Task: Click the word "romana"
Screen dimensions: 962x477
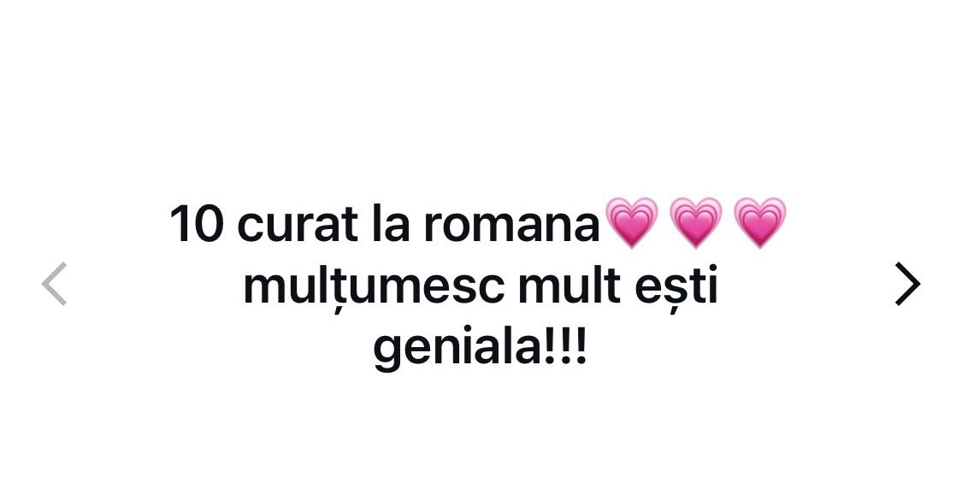Action: tap(511, 227)
